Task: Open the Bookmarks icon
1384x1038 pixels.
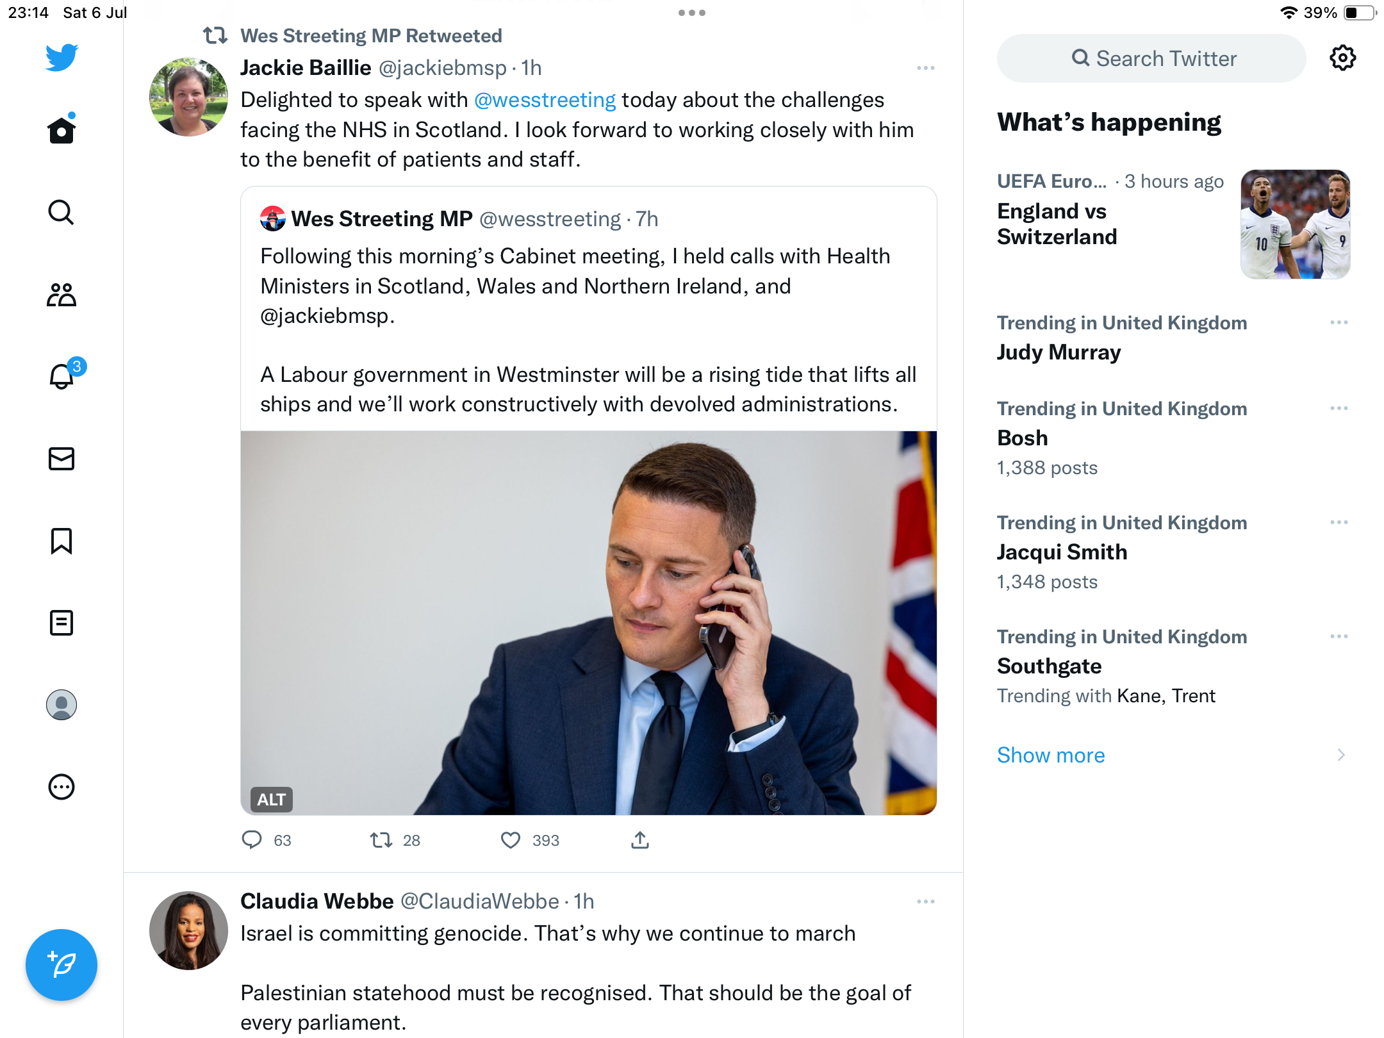Action: 62,541
